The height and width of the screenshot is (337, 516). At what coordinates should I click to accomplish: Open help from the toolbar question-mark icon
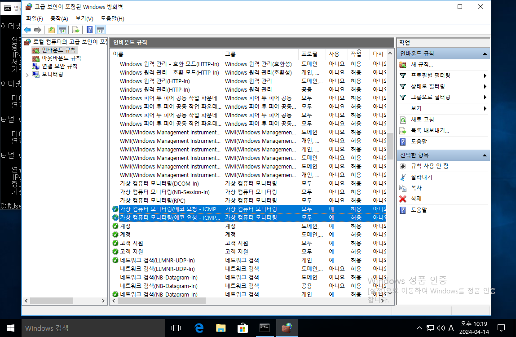[x=89, y=30]
